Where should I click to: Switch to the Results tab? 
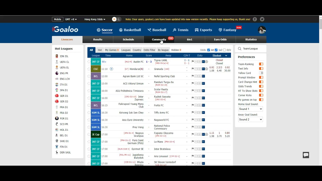click(x=98, y=39)
